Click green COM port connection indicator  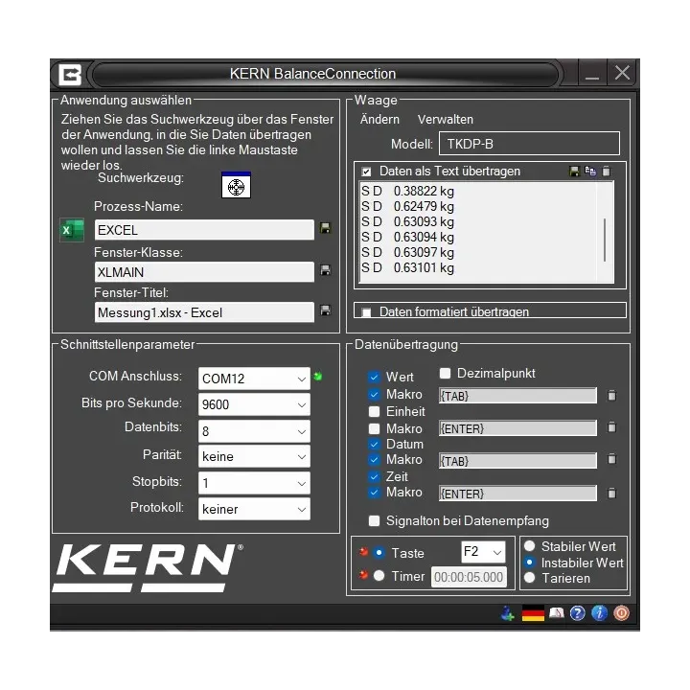pyautogui.click(x=318, y=377)
